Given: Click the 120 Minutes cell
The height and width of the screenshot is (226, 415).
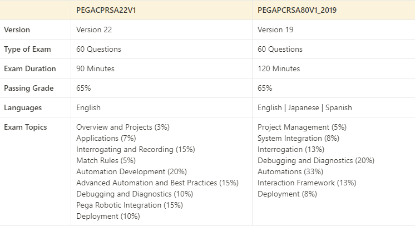Looking at the screenshot, I should (279, 69).
